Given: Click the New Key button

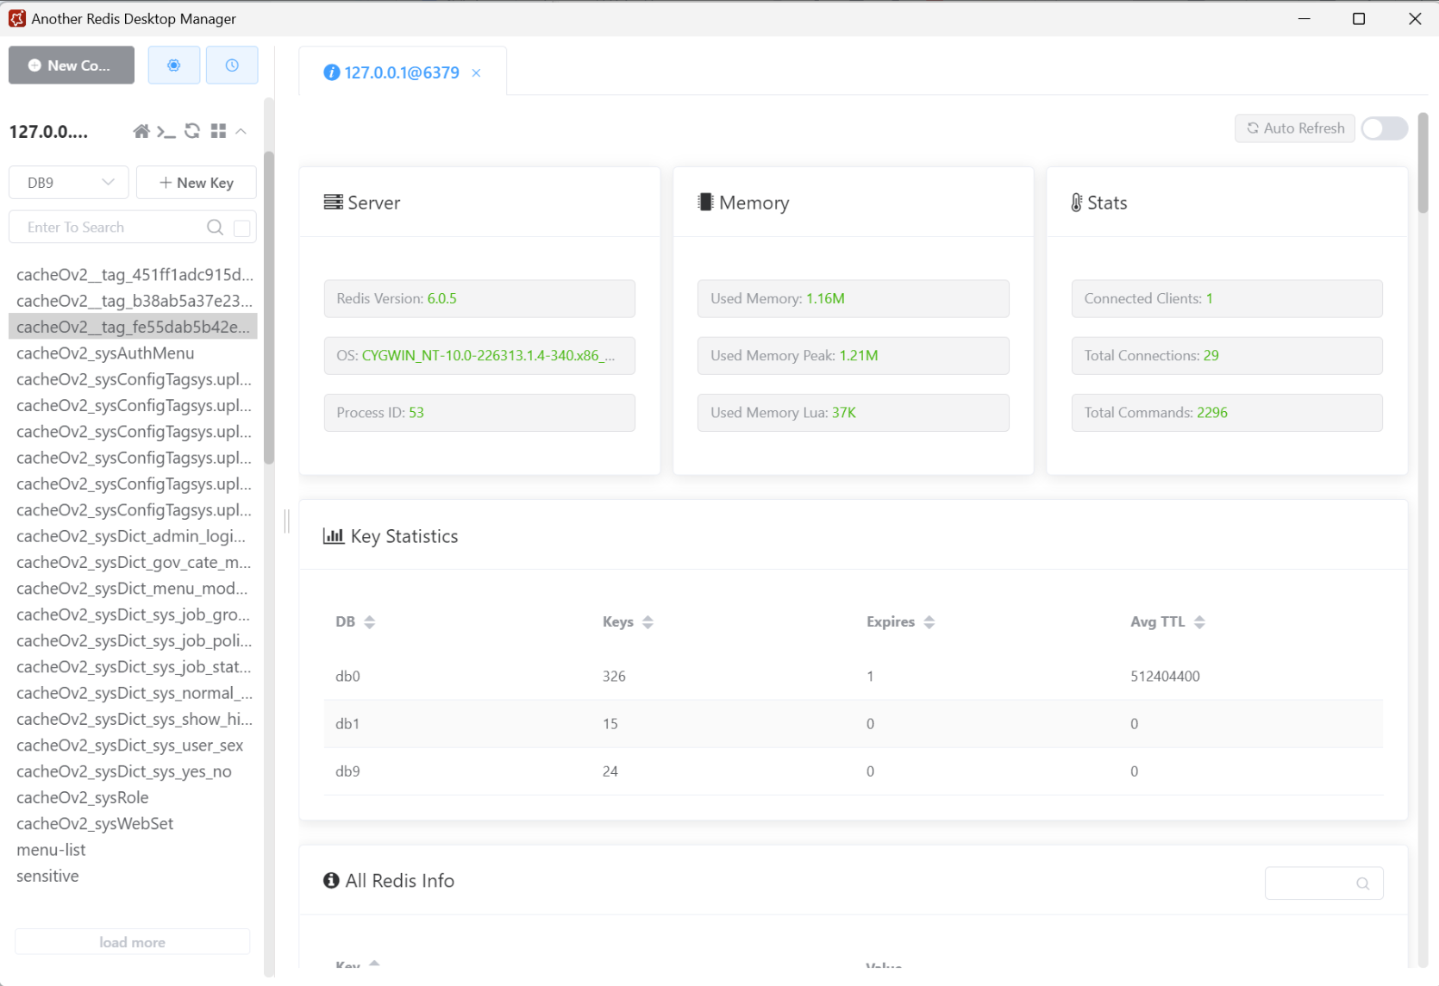Looking at the screenshot, I should click(x=197, y=183).
